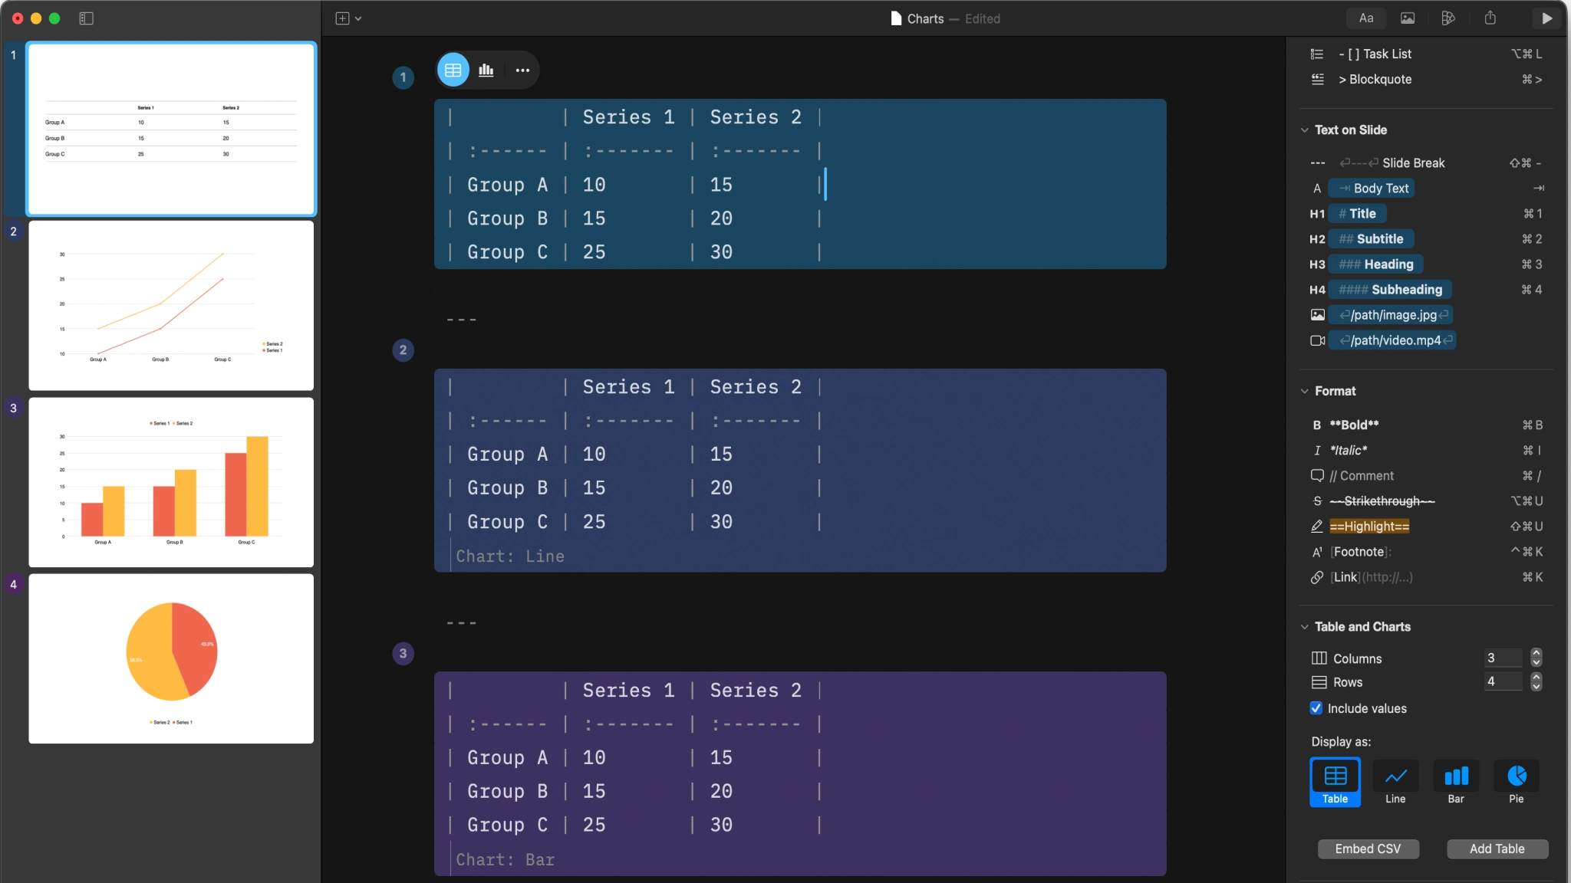
Task: Toggle the slide sidebar visibility
Action: tap(87, 18)
